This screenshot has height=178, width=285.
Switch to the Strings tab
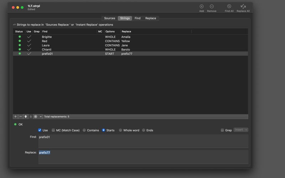tap(125, 18)
